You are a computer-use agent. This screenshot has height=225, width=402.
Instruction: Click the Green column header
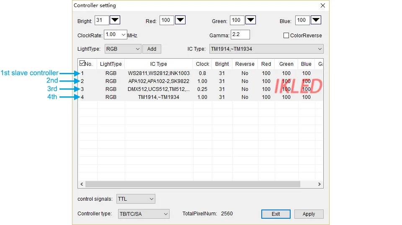[x=286, y=64]
